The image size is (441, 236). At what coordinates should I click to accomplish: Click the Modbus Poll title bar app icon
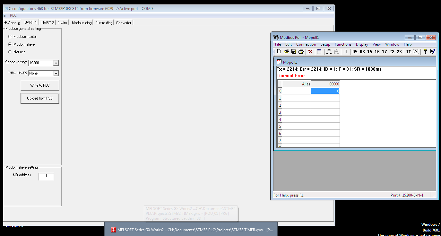click(x=276, y=37)
